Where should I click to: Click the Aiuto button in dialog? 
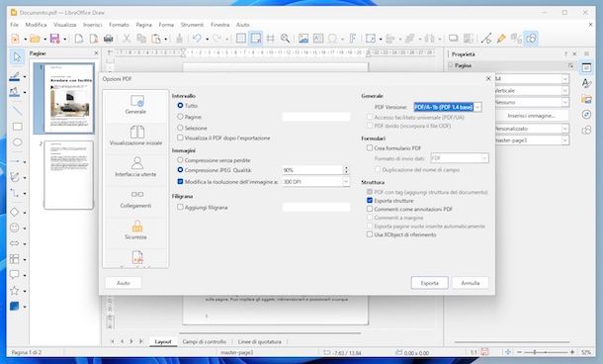click(x=123, y=283)
